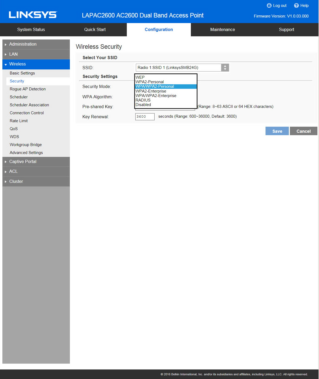The image size is (319, 379).
Task: Open WDS settings
Action: click(14, 137)
